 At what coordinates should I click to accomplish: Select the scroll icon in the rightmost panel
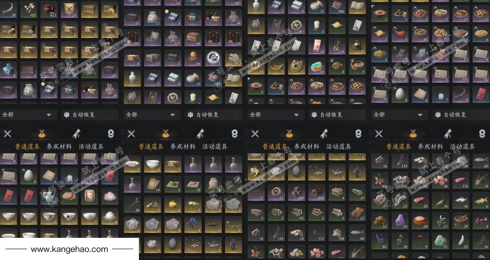(448, 133)
